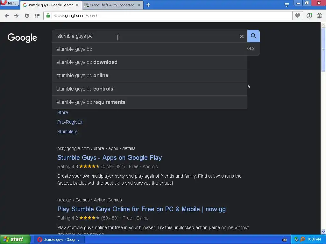The image size is (326, 244).
Task: Go forward to next page
Action: (x=17, y=16)
